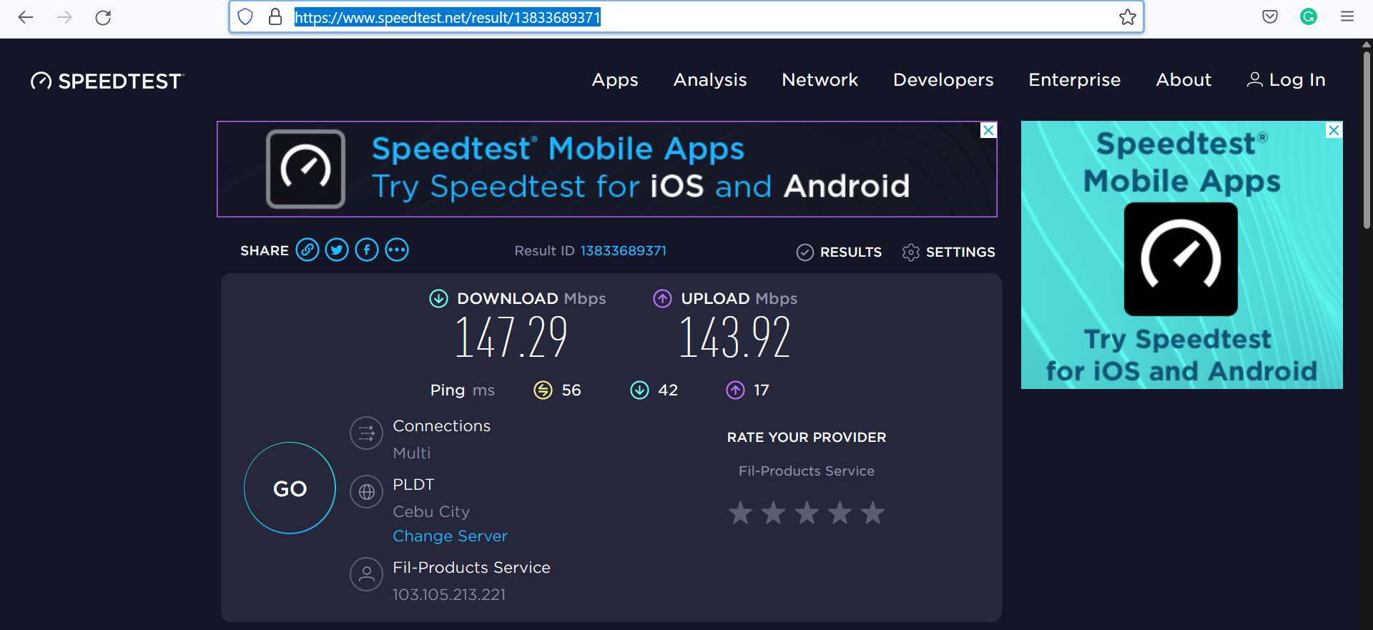Open the Result ID 13833689371 link
This screenshot has width=1373, height=630.
click(x=624, y=251)
